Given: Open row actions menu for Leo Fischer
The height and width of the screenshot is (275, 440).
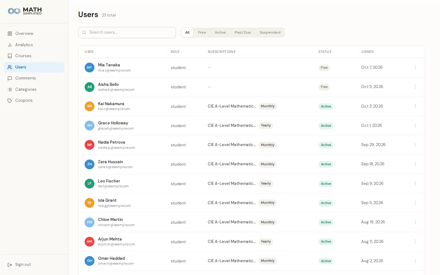Looking at the screenshot, I should coord(415,183).
